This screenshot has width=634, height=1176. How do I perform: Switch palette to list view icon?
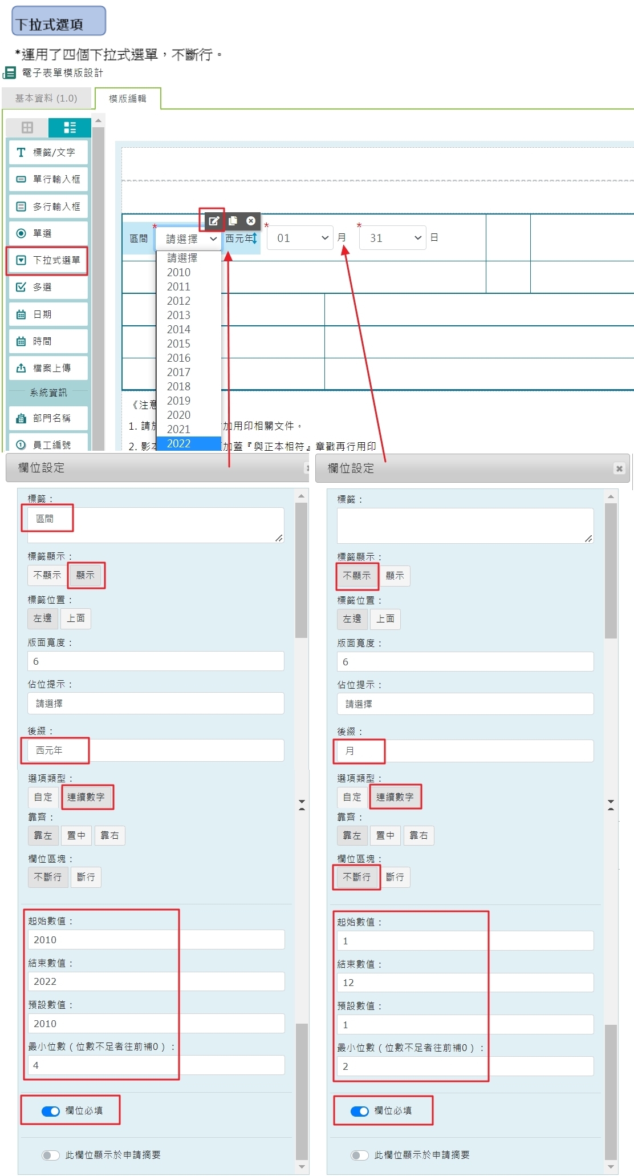click(x=70, y=127)
